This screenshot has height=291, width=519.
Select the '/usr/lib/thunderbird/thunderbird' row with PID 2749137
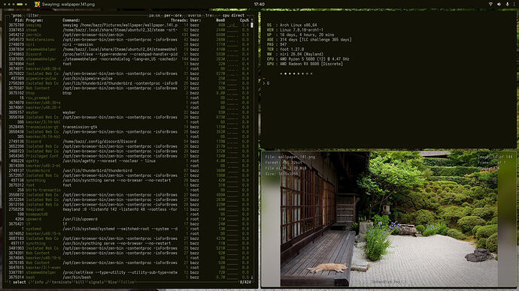point(129,170)
